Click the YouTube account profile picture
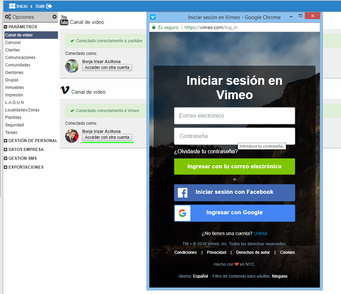 point(72,66)
